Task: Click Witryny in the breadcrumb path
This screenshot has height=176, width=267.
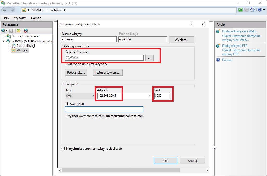Action: point(56,10)
